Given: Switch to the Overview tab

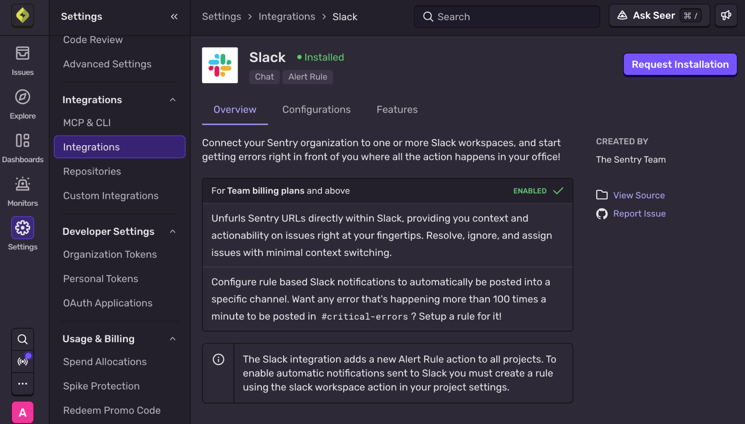Looking at the screenshot, I should pos(235,110).
